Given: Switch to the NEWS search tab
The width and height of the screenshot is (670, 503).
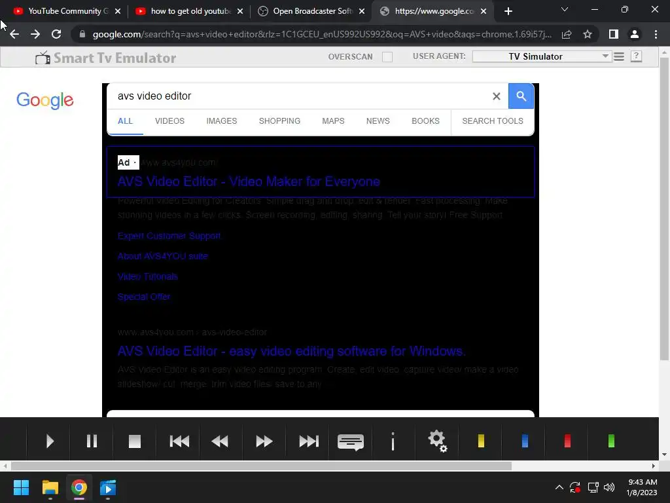Looking at the screenshot, I should point(378,121).
